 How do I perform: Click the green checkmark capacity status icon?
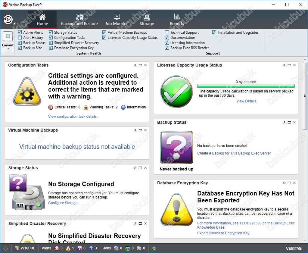pos(177,92)
